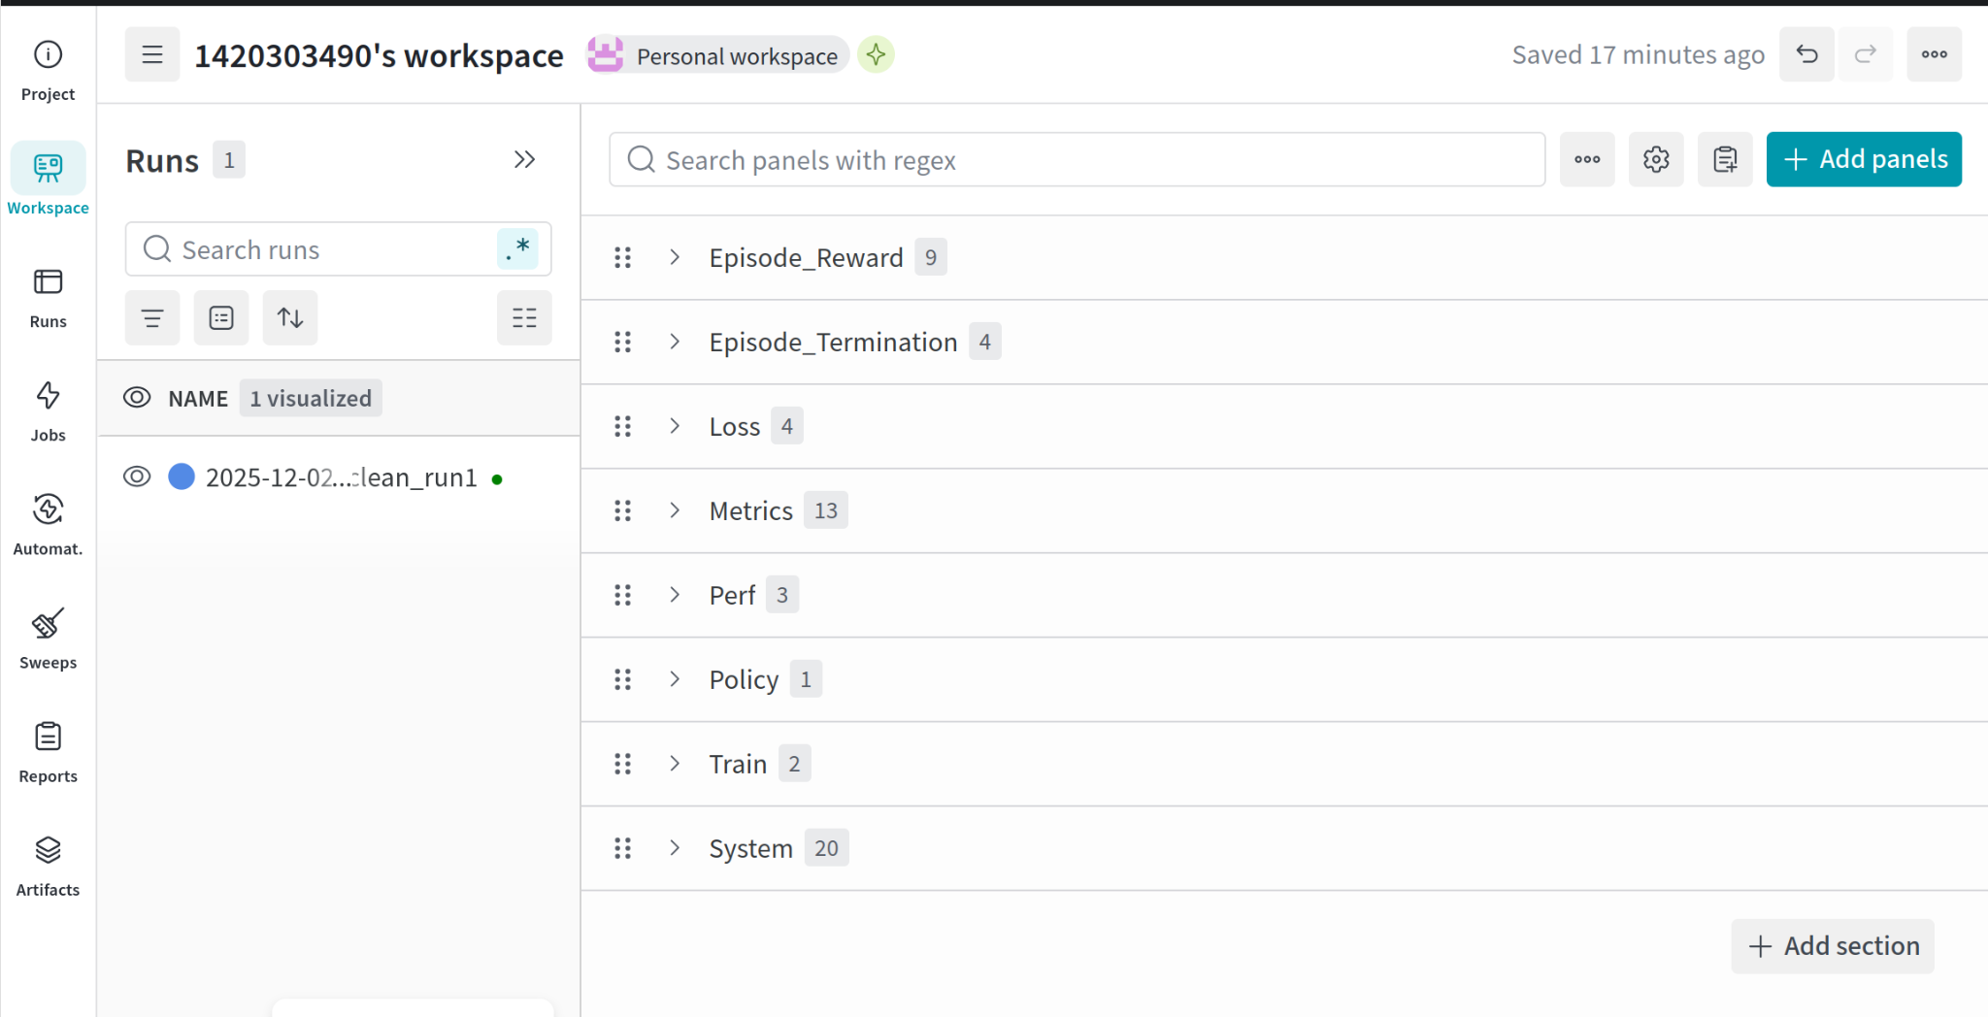The height and width of the screenshot is (1017, 1988).
Task: Open the Artifacts section
Action: pyautogui.click(x=48, y=867)
